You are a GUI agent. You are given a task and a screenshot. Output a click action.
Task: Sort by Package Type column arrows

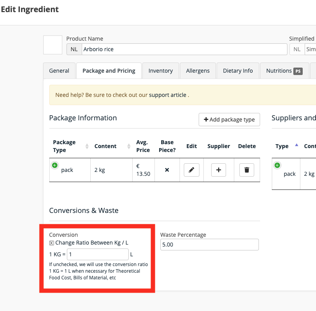pyautogui.click(x=87, y=147)
